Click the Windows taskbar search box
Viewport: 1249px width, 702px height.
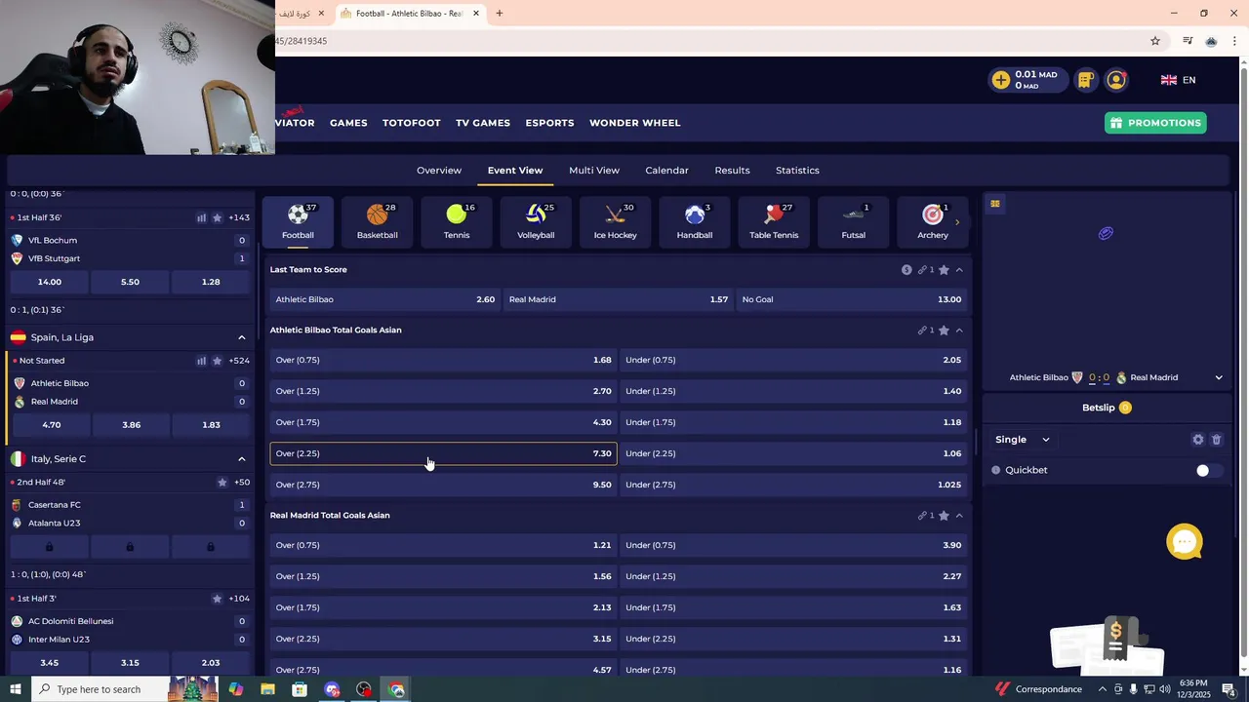(98, 689)
